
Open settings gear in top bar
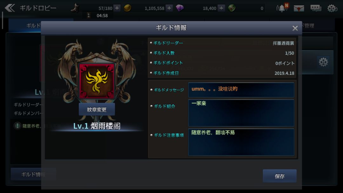[332, 8]
